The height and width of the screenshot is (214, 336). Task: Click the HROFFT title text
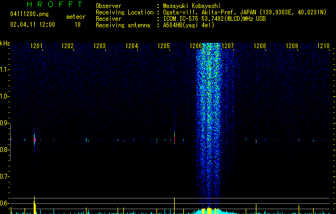point(55,4)
